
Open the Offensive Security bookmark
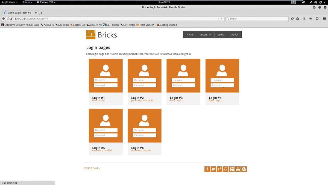13,25
